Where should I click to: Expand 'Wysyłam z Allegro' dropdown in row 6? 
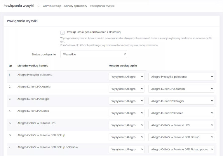[127, 137]
